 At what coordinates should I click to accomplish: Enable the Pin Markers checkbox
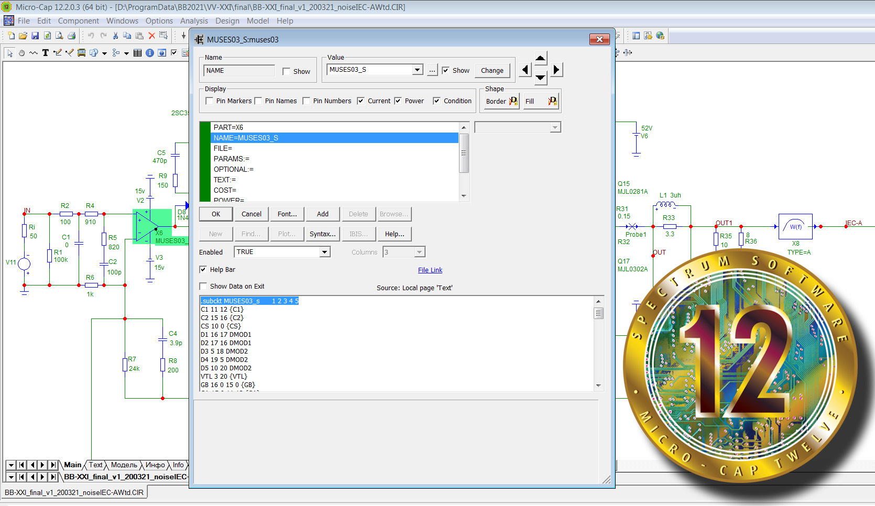click(210, 101)
